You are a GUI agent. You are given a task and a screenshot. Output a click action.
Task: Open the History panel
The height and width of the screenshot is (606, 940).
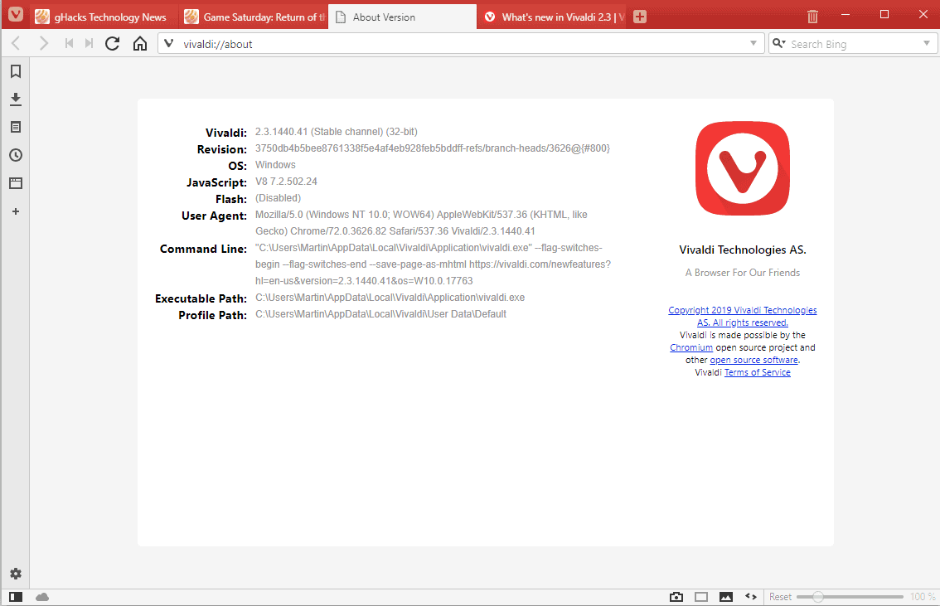15,155
